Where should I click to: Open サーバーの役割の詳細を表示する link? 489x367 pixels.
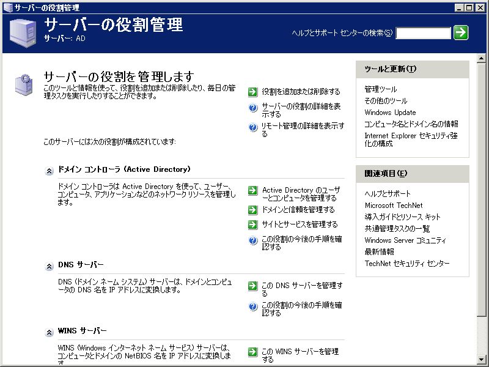tap(301, 110)
